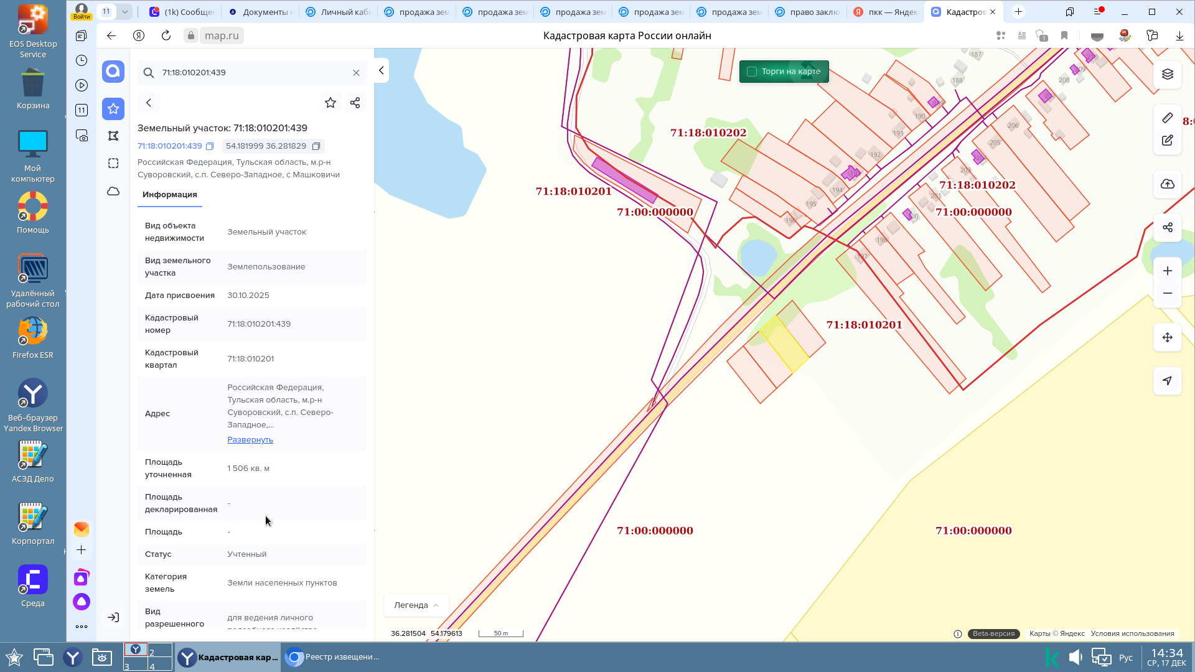Viewport: 1195px width, 672px height.
Task: Enable the Торги на карте checkbox
Action: coord(752,72)
